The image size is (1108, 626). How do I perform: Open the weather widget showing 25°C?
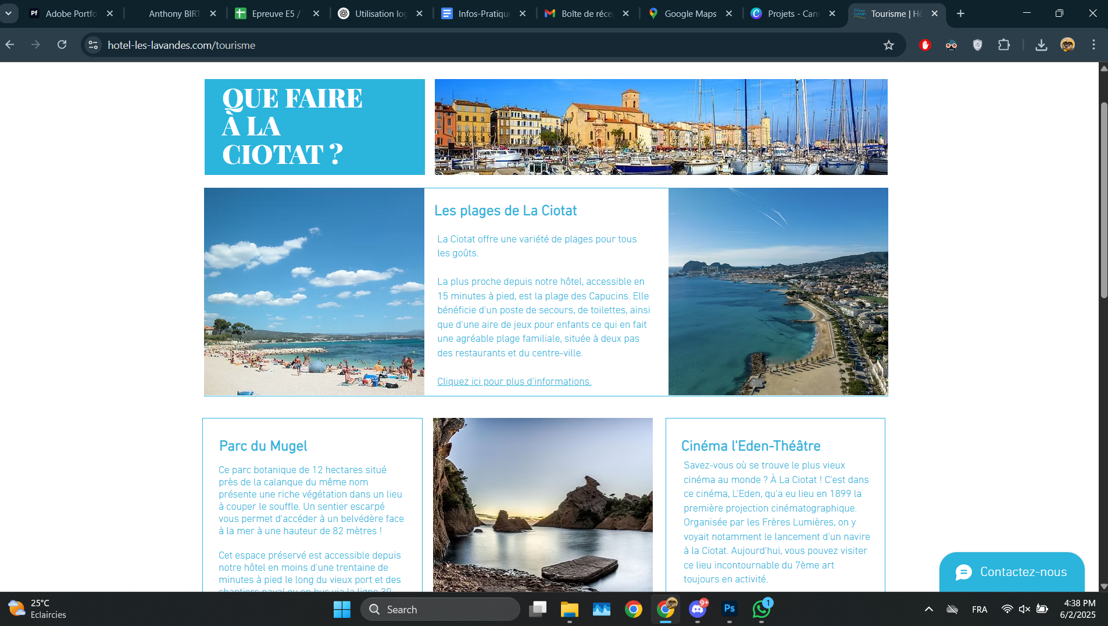point(37,609)
